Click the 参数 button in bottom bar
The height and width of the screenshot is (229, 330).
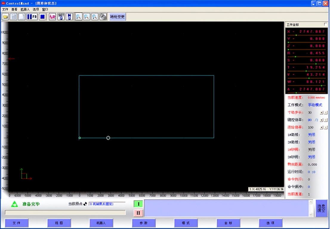point(144,223)
